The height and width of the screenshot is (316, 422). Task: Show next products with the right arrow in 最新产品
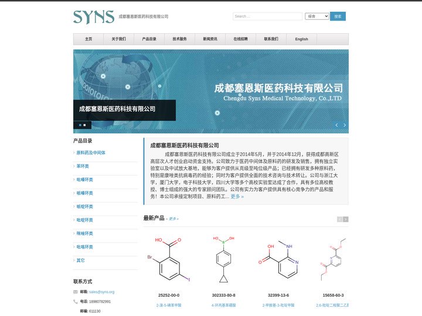point(346,219)
